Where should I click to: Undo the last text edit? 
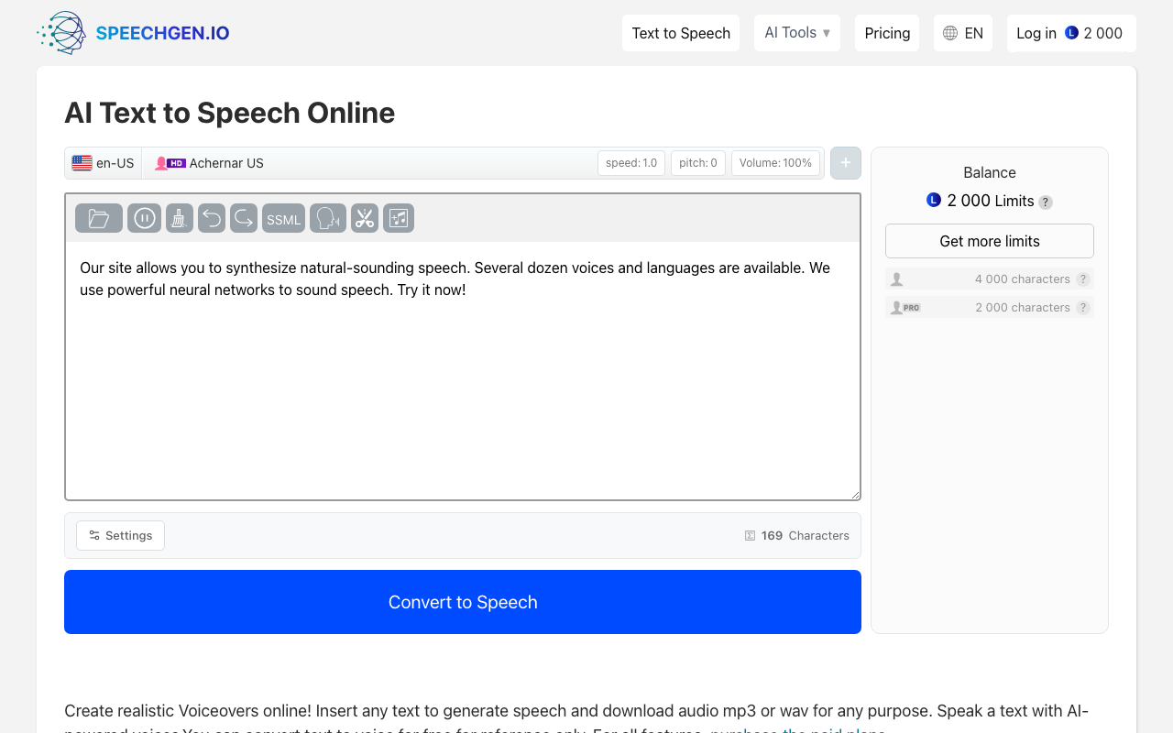[x=212, y=218]
